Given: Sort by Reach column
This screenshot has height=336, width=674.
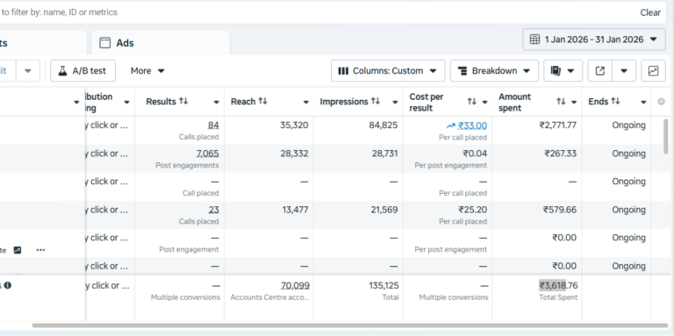Looking at the screenshot, I should 263,101.
